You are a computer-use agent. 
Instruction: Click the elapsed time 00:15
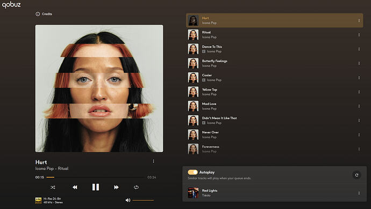click(x=39, y=177)
